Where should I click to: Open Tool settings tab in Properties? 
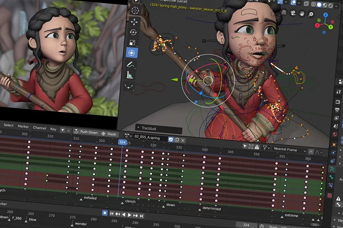tap(339, 92)
